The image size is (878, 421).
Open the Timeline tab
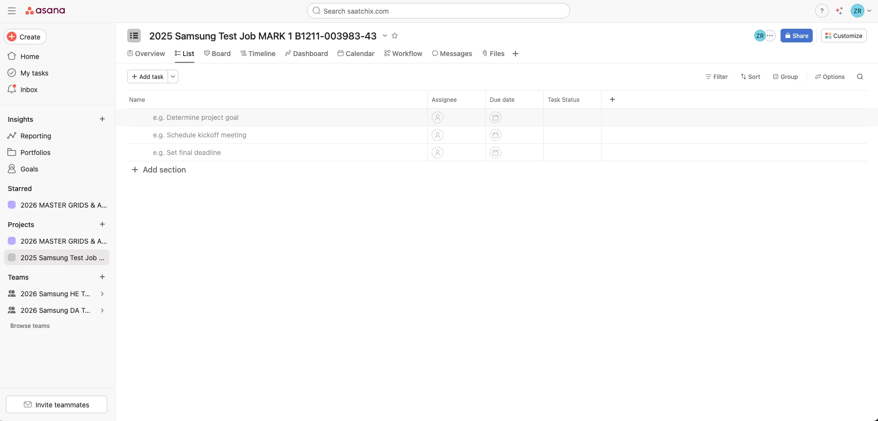coord(258,54)
